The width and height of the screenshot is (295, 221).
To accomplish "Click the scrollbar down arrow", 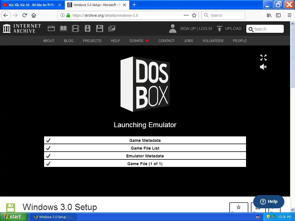I will [292, 210].
